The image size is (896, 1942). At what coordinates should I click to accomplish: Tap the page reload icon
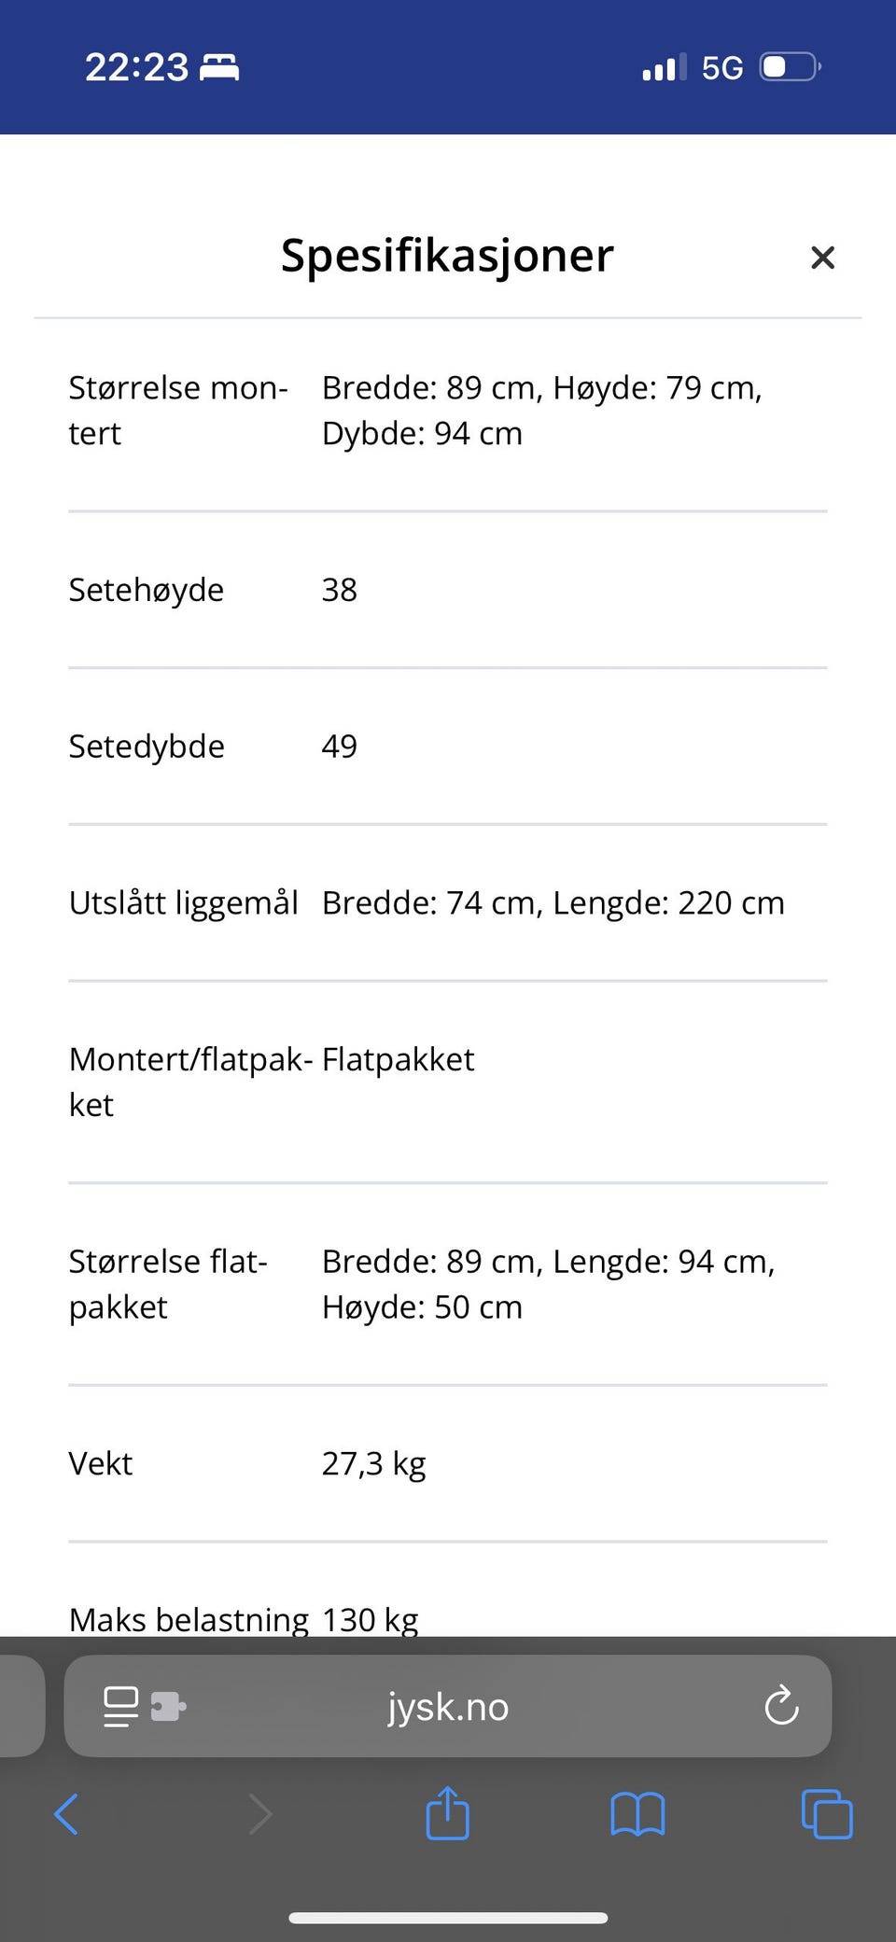click(x=780, y=1706)
